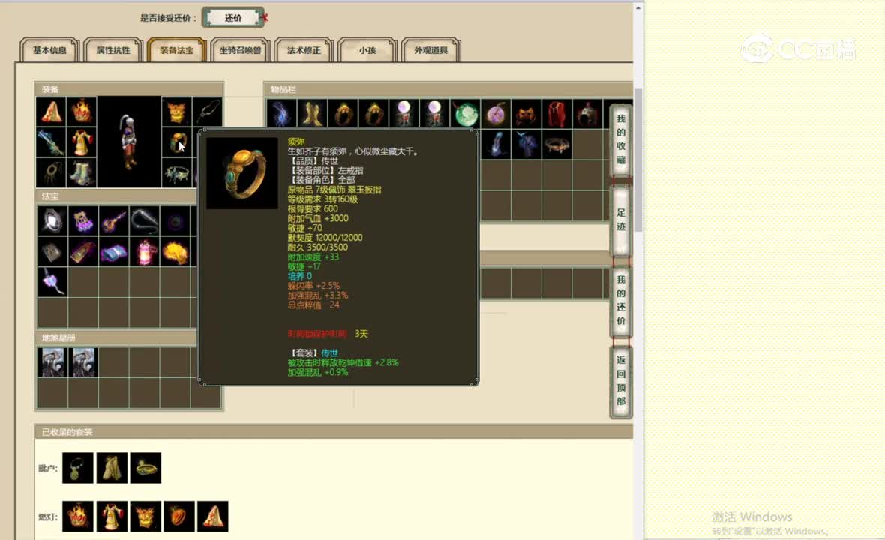885x540 pixels.
Task: Click the 默契度 12000/12000 line
Action: point(325,238)
